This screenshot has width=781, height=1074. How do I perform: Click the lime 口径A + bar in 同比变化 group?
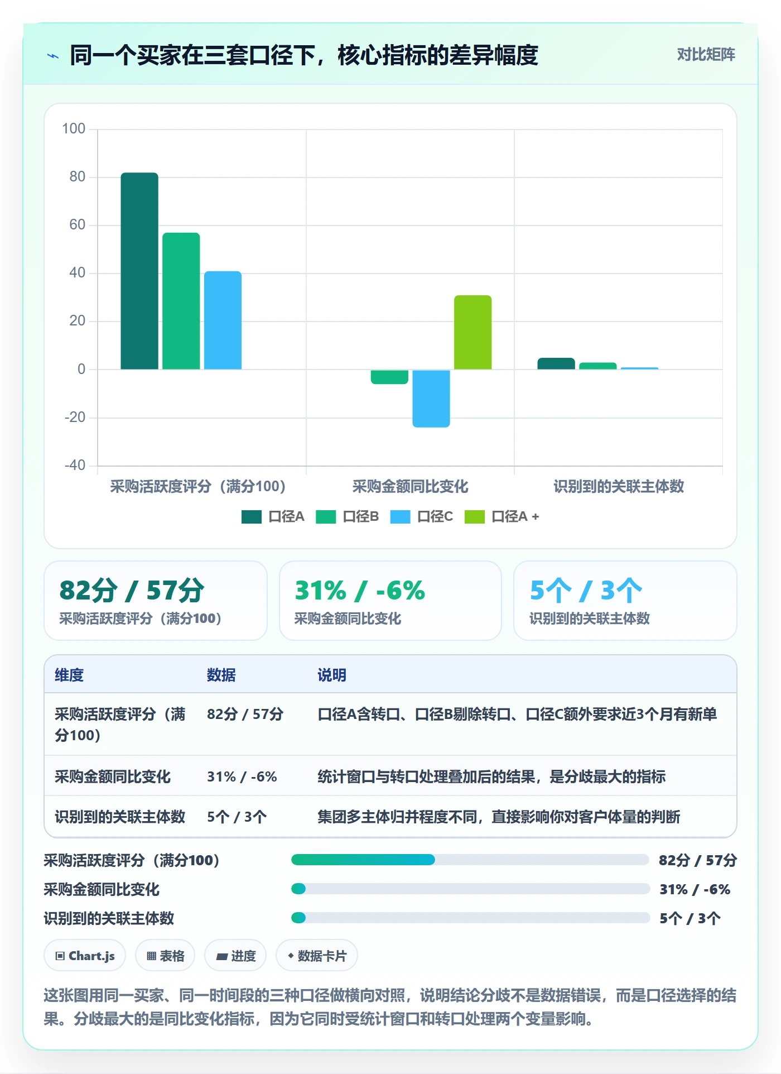click(x=473, y=332)
